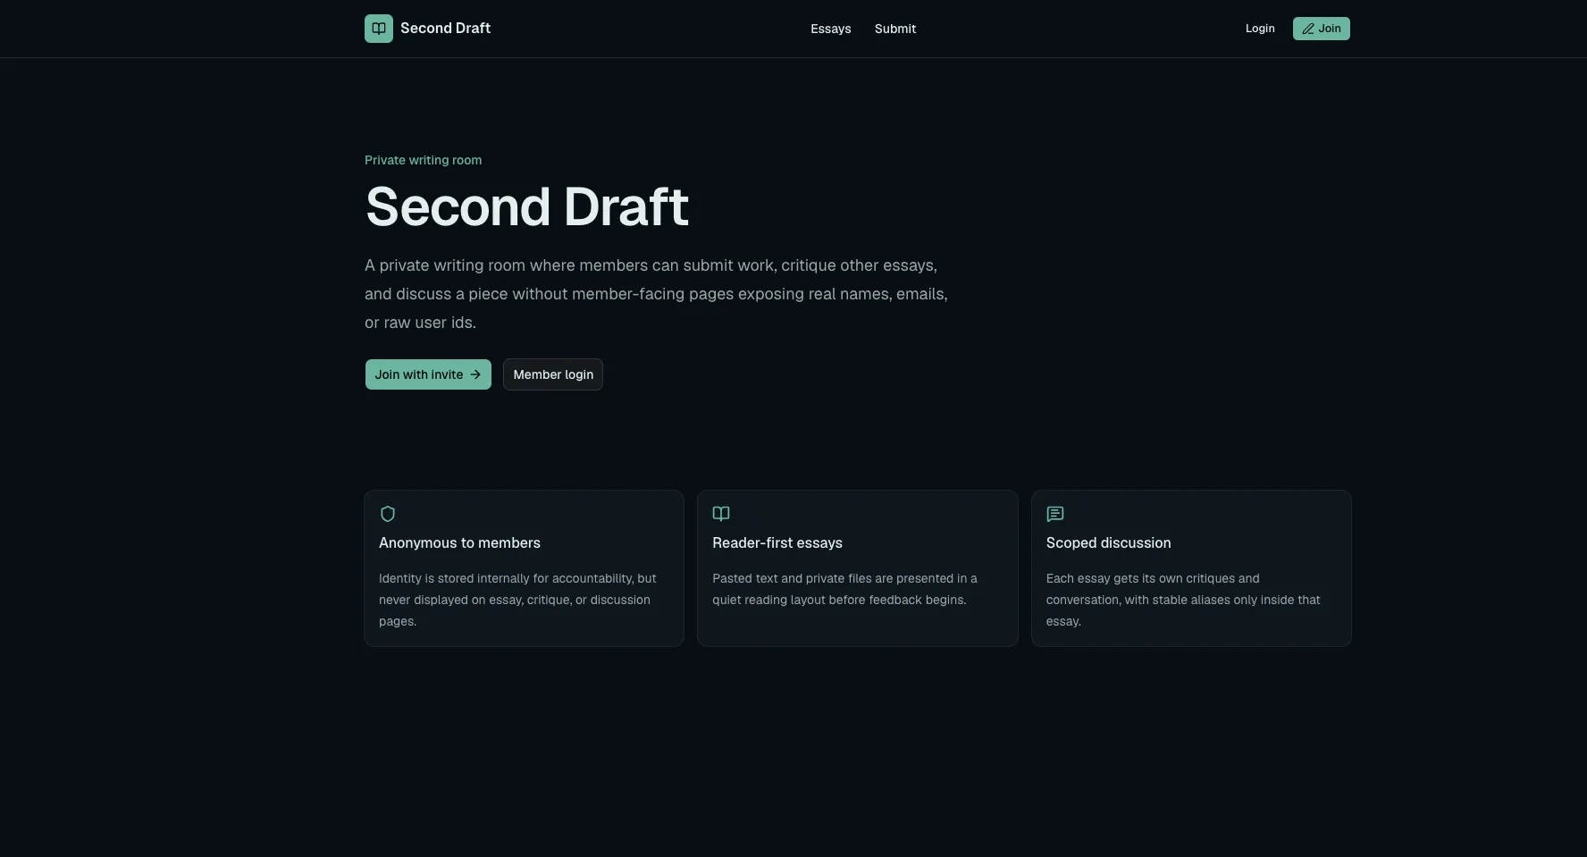1587x857 pixels.
Task: Click Join with invite button
Action: [428, 374]
